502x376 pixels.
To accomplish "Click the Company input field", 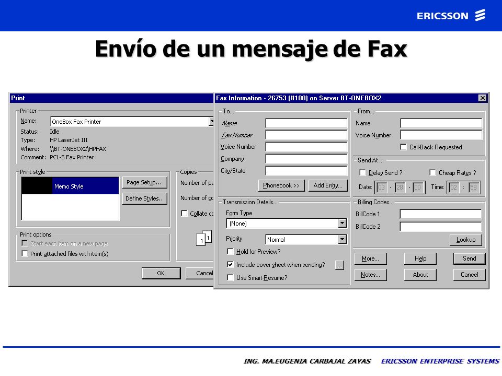I will pos(306,159).
